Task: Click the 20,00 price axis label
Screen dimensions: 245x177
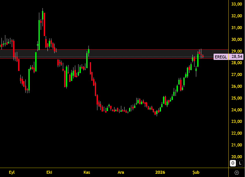Action: pos(236,157)
